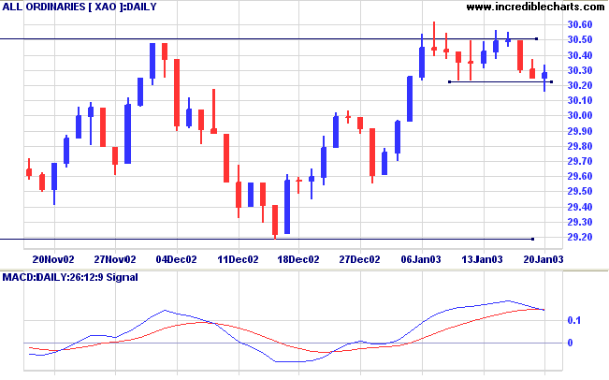
Task: Click the 29.90 price axis label
Action: (x=580, y=131)
